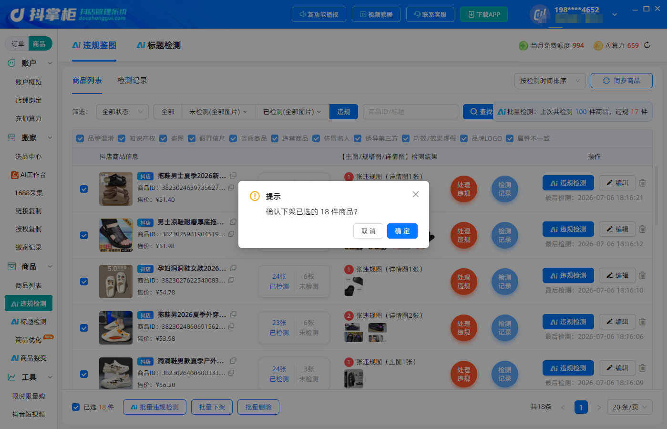Image resolution: width=667 pixels, height=429 pixels.
Task: Click the 联系客服 button in the header
Action: [430, 14]
